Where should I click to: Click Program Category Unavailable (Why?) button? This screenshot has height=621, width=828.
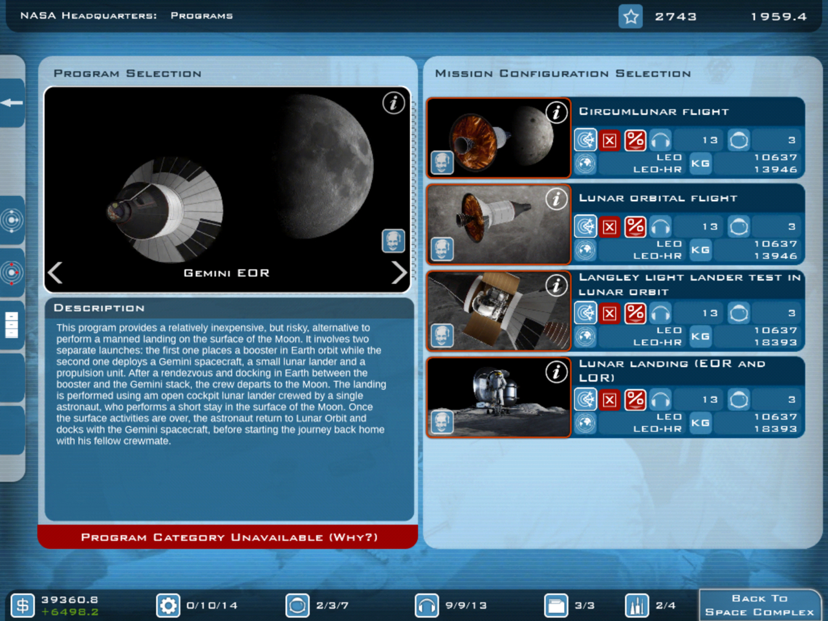pyautogui.click(x=228, y=537)
